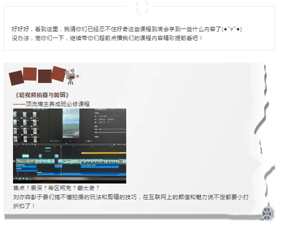
Task: Toggle the top teal checkbox in properties panel
Action: coord(95,113)
